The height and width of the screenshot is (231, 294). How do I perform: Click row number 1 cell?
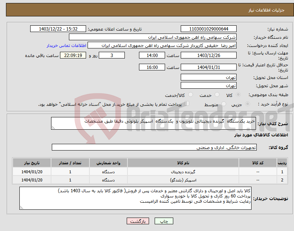pos(282,172)
